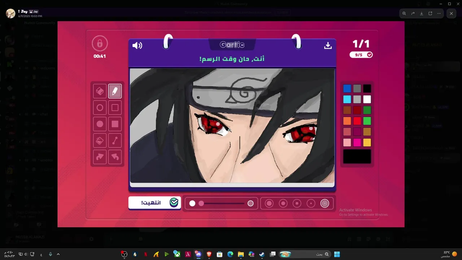Select the pencil drawing tool
The width and height of the screenshot is (462, 260).
point(115,91)
